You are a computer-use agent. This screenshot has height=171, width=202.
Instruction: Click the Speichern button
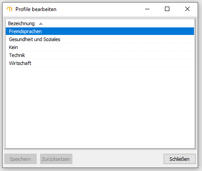[x=20, y=159]
